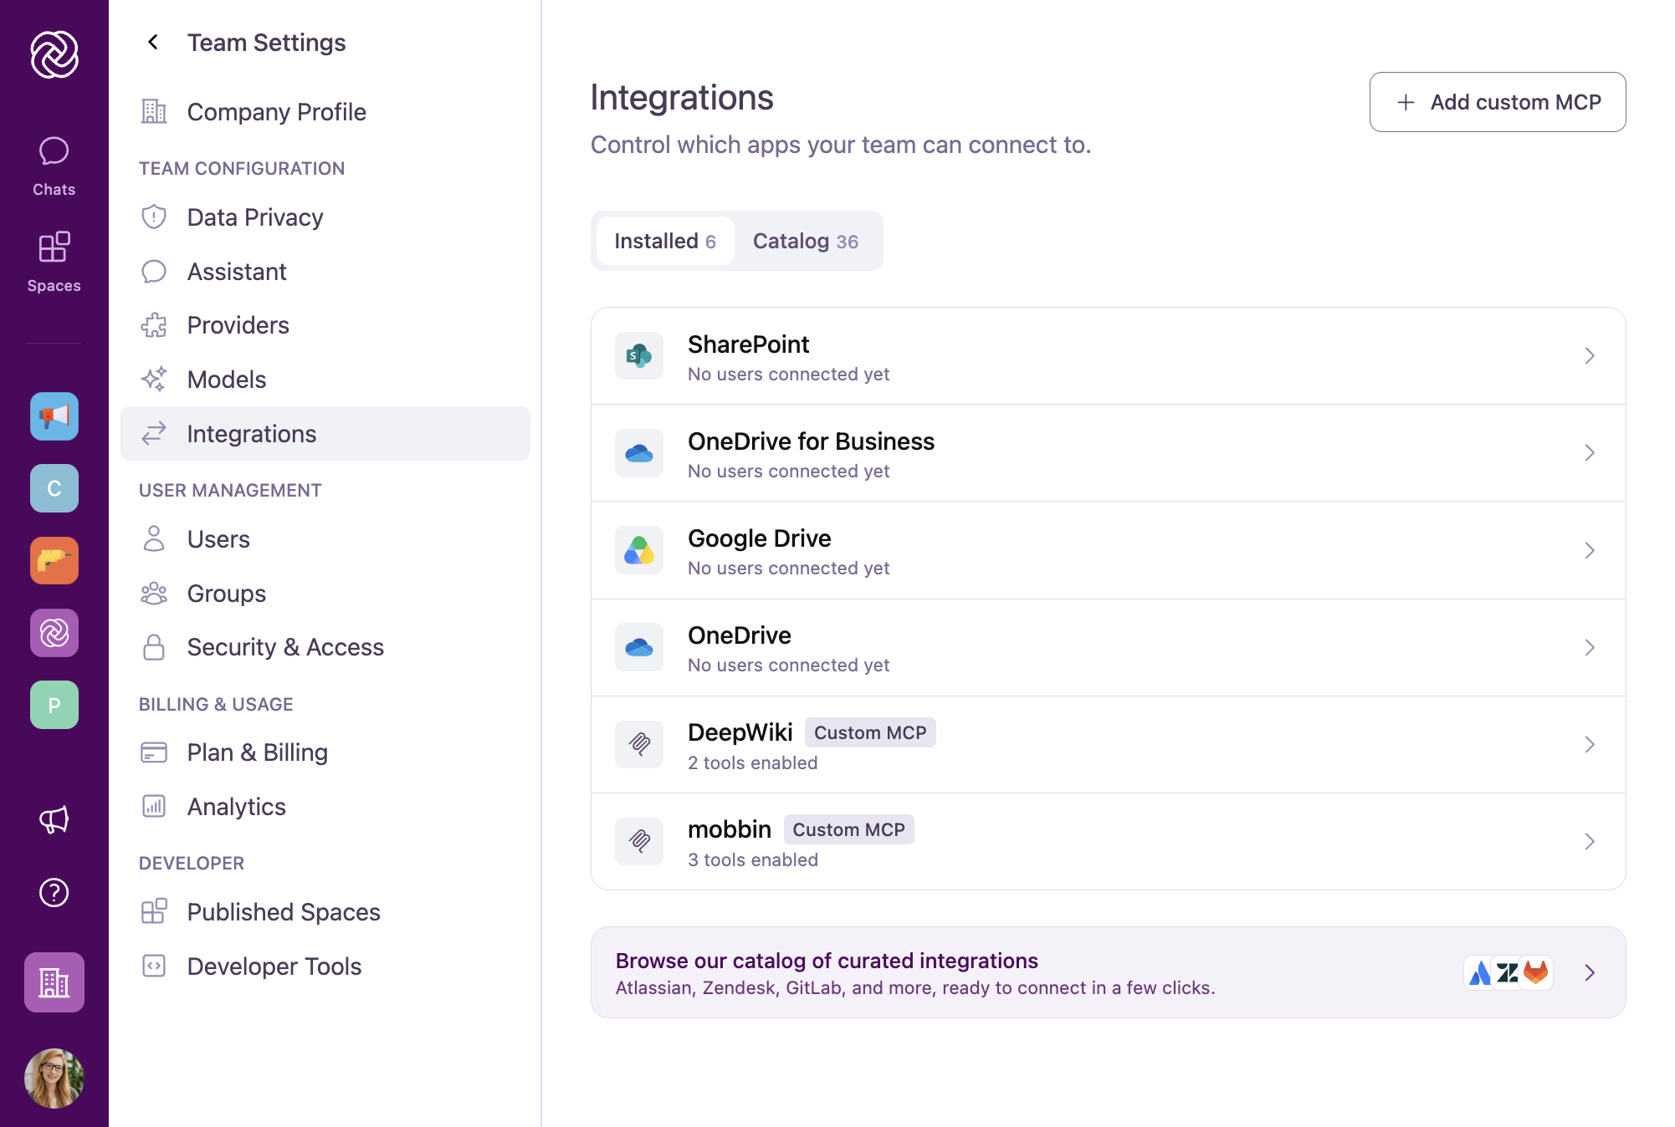Click the team building icon button
Screen dimensions: 1675x1127
pyautogui.click(x=54, y=982)
